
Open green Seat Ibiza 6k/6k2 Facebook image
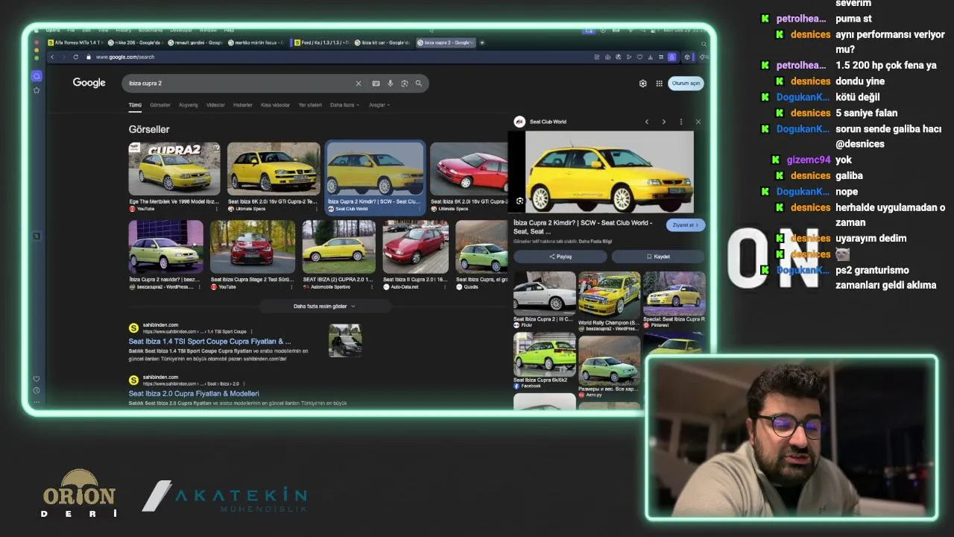point(544,353)
